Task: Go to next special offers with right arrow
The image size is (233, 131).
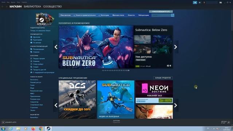Action: coord(175,105)
